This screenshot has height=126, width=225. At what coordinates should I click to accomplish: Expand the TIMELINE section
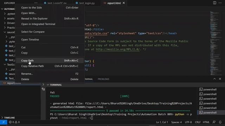(2, 118)
